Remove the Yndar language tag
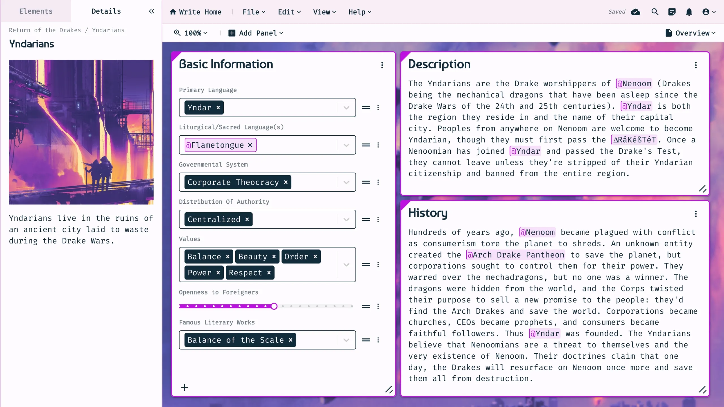This screenshot has height=407, width=724. tap(218, 108)
